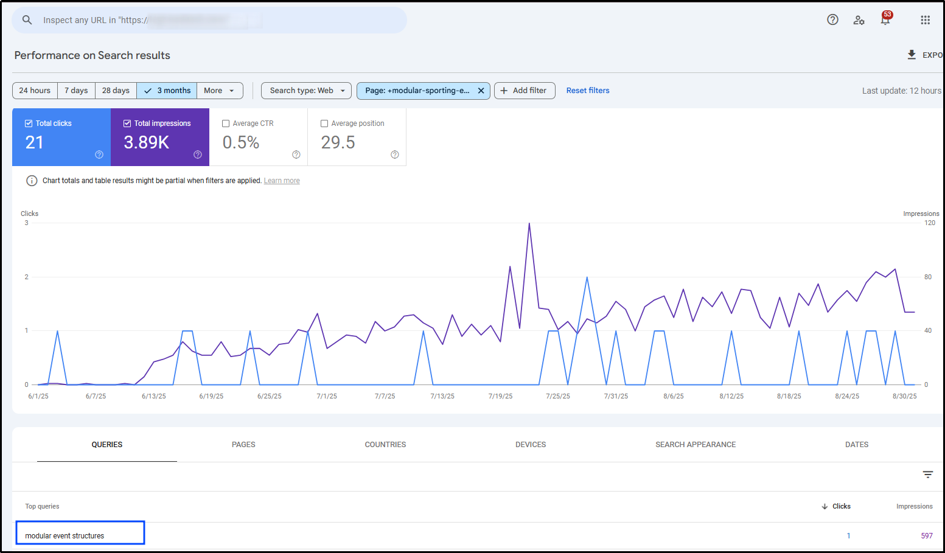945x553 pixels.
Task: Click the Export download icon
Action: 912,55
